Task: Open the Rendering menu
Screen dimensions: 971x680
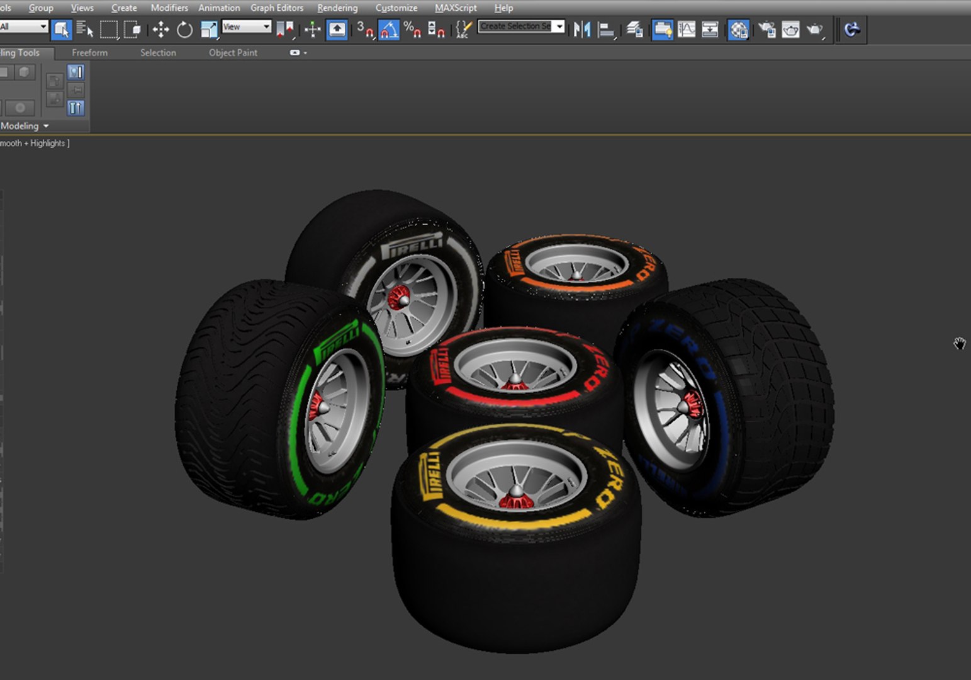Action: pos(337,8)
